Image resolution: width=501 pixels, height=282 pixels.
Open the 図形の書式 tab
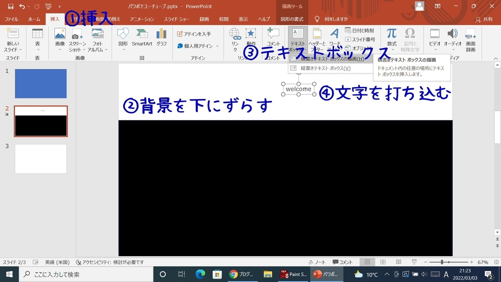click(x=292, y=19)
